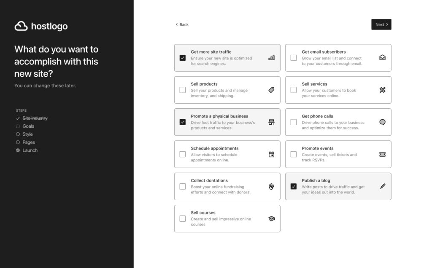Click the calendar icon on Schedule appointments

(271, 154)
